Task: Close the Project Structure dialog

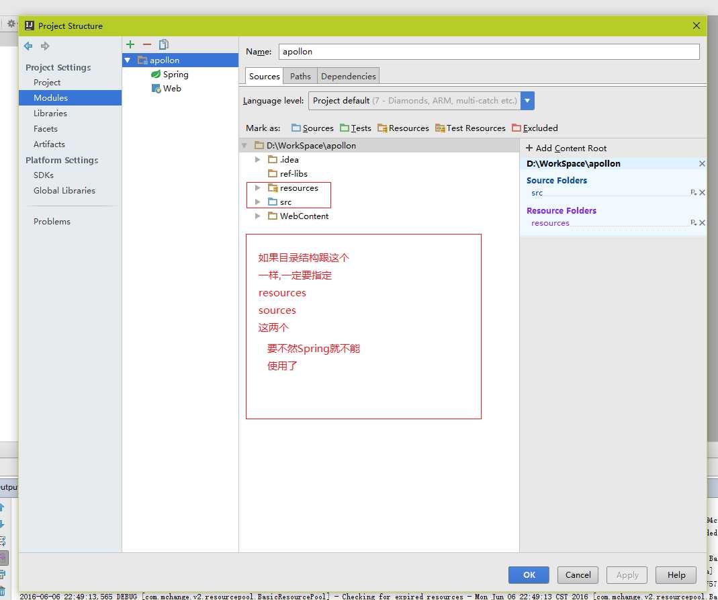Action: click(x=696, y=26)
